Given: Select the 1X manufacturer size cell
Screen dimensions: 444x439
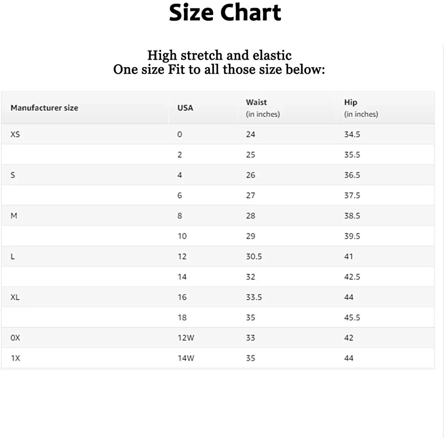Looking at the screenshot, I should pyautogui.click(x=15, y=358).
